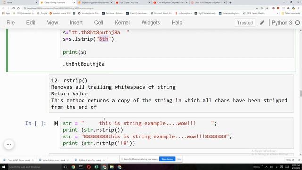Open the Chrome three-dot menu
The height and width of the screenshot is (170, 302).
click(x=299, y=8)
